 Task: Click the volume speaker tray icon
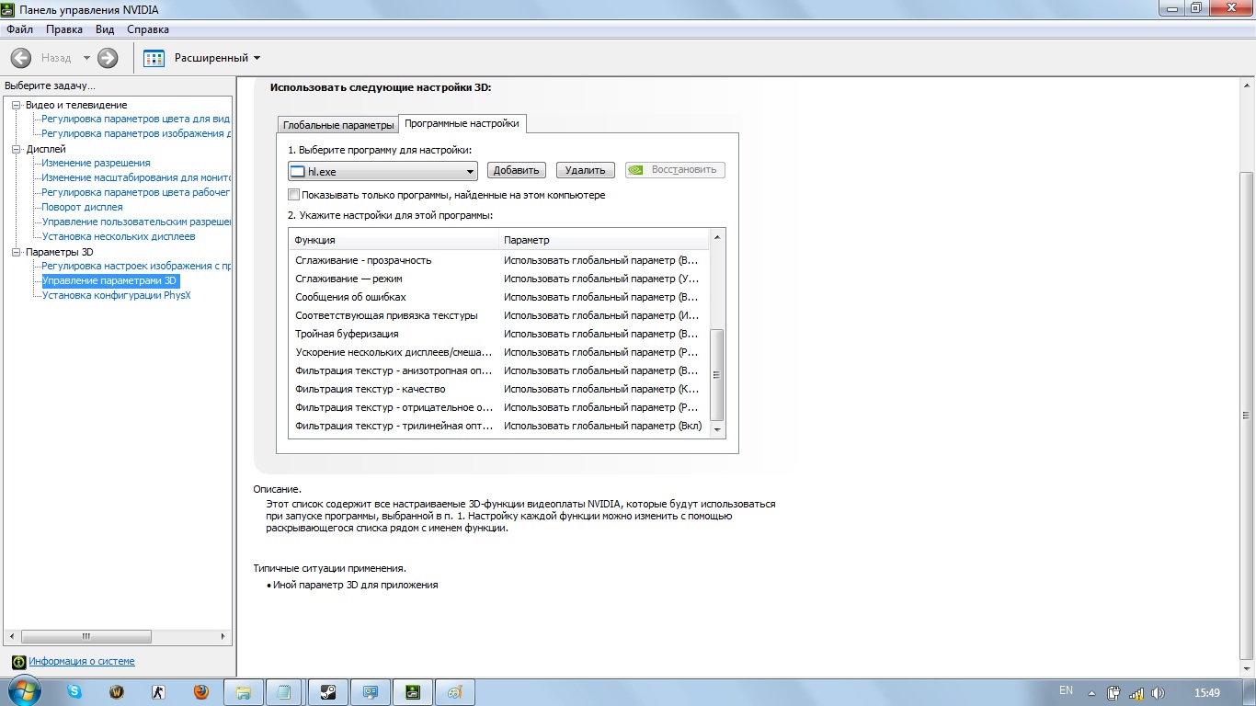coord(1158,693)
